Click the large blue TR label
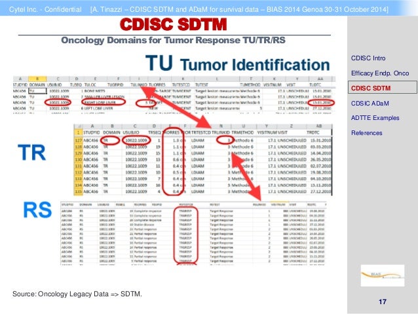The width and height of the screenshot is (418, 314). point(31,153)
